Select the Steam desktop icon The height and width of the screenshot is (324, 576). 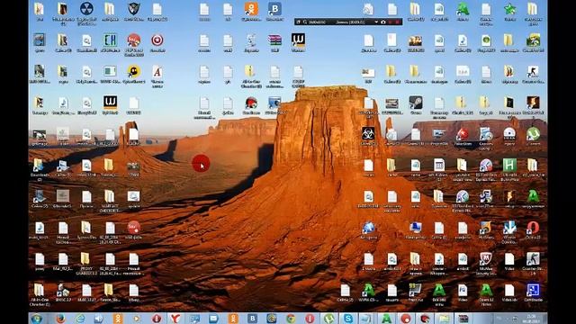[416, 103]
